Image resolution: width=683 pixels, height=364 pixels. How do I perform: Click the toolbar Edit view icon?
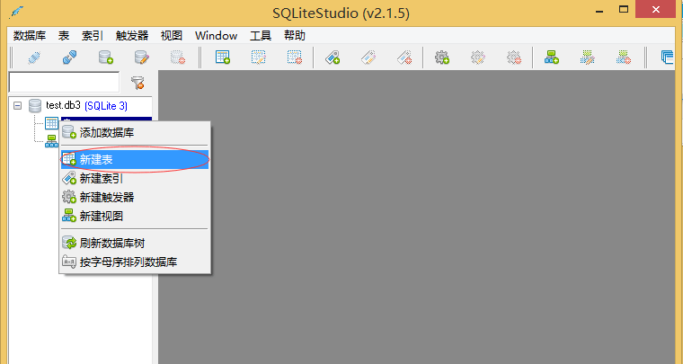coord(588,58)
